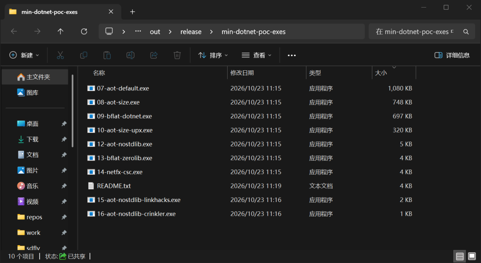Click the out breadcrumb segment

click(x=155, y=32)
